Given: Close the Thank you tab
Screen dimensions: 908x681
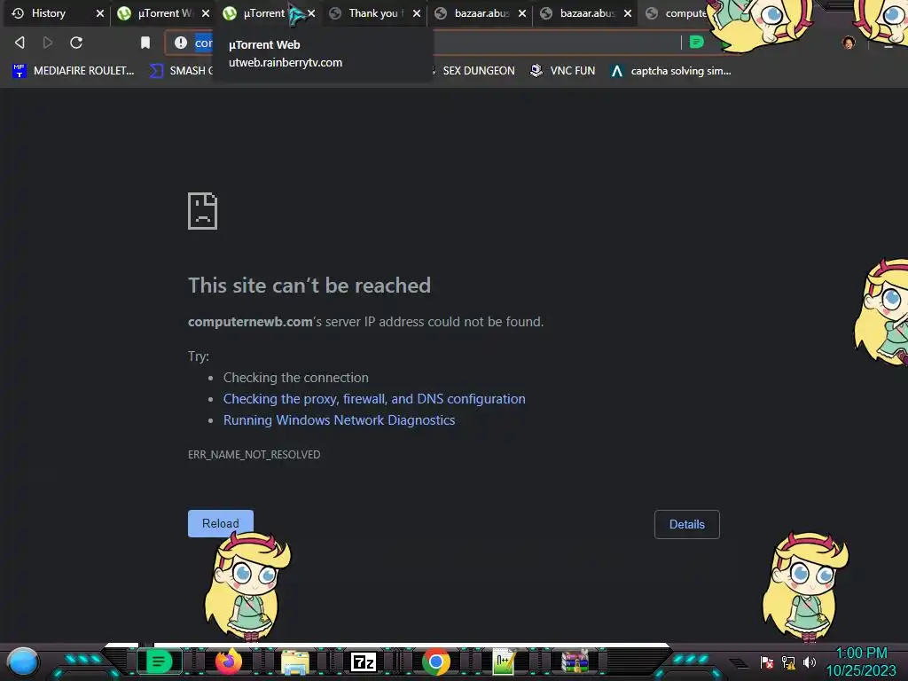Looking at the screenshot, I should pyautogui.click(x=417, y=12).
